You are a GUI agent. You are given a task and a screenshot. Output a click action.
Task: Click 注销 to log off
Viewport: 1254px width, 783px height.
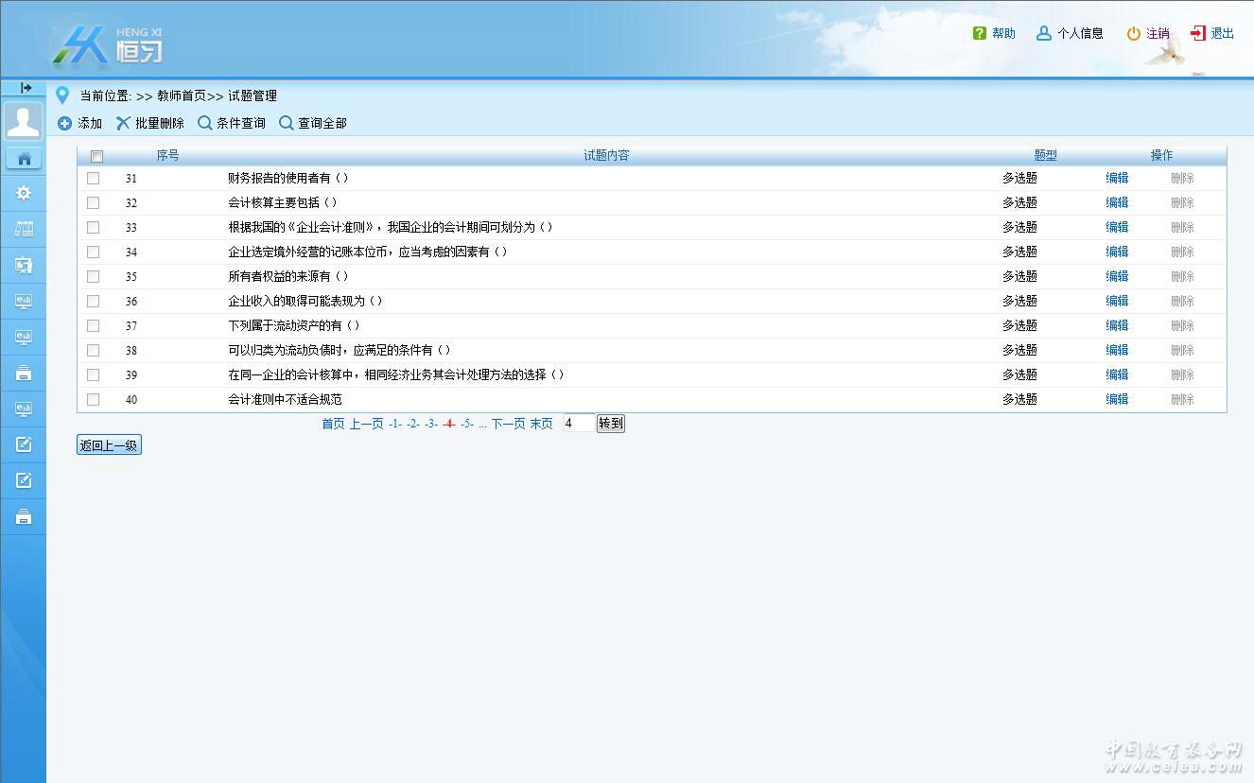1147,33
